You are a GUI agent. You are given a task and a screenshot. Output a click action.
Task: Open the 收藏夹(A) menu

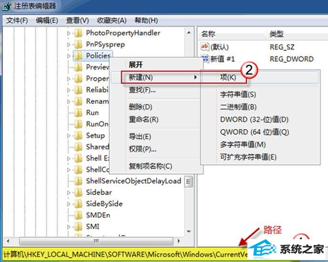coord(112,20)
